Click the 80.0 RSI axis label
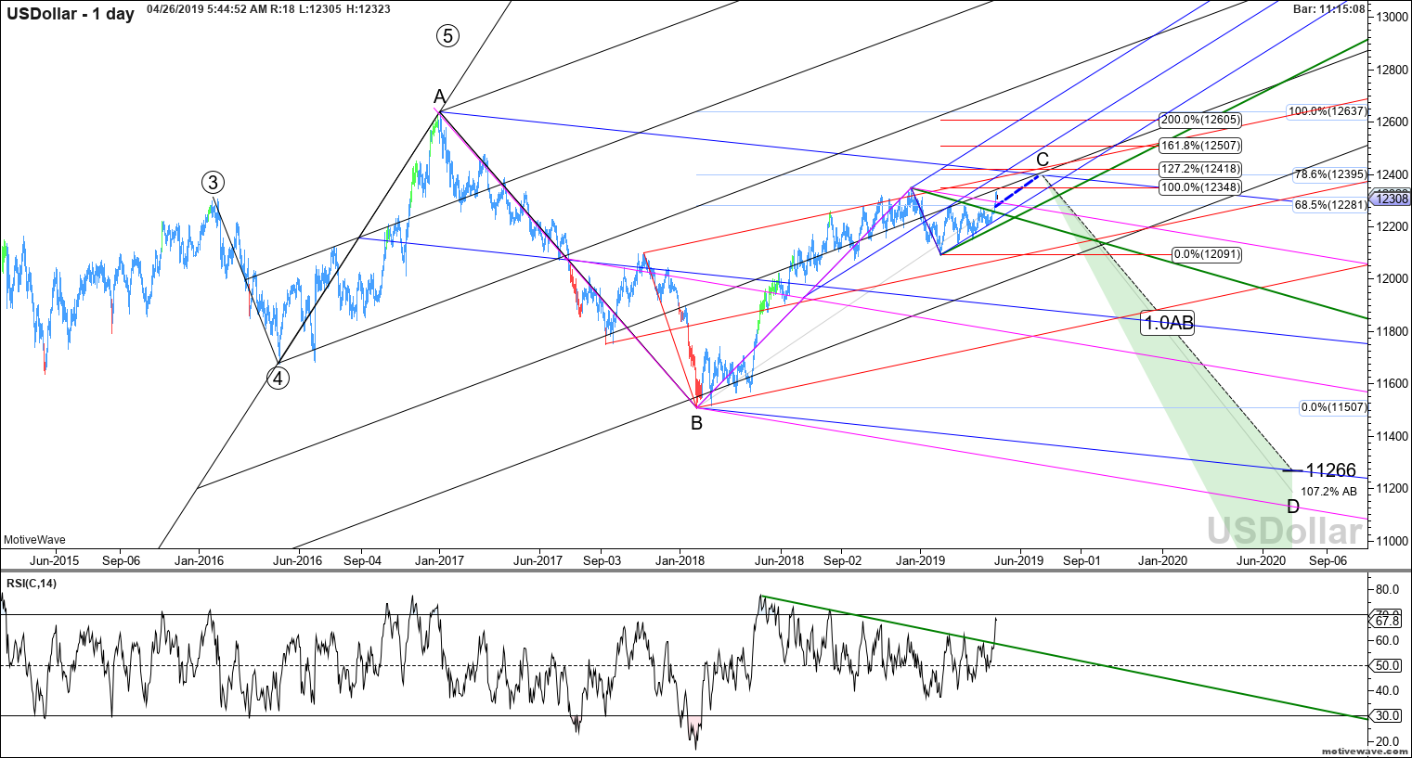The width and height of the screenshot is (1412, 758). click(1387, 589)
